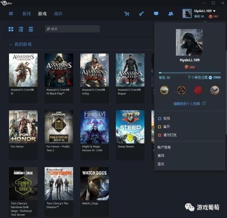Switch to large grid view

tap(11, 29)
